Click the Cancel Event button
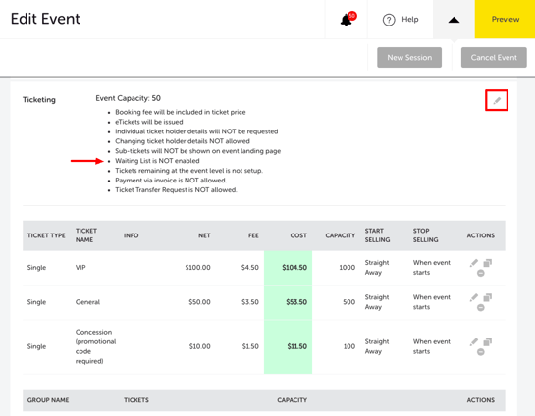 coord(494,57)
